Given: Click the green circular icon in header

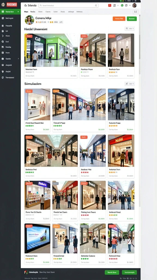Looking at the screenshot, I should click(122, 5).
